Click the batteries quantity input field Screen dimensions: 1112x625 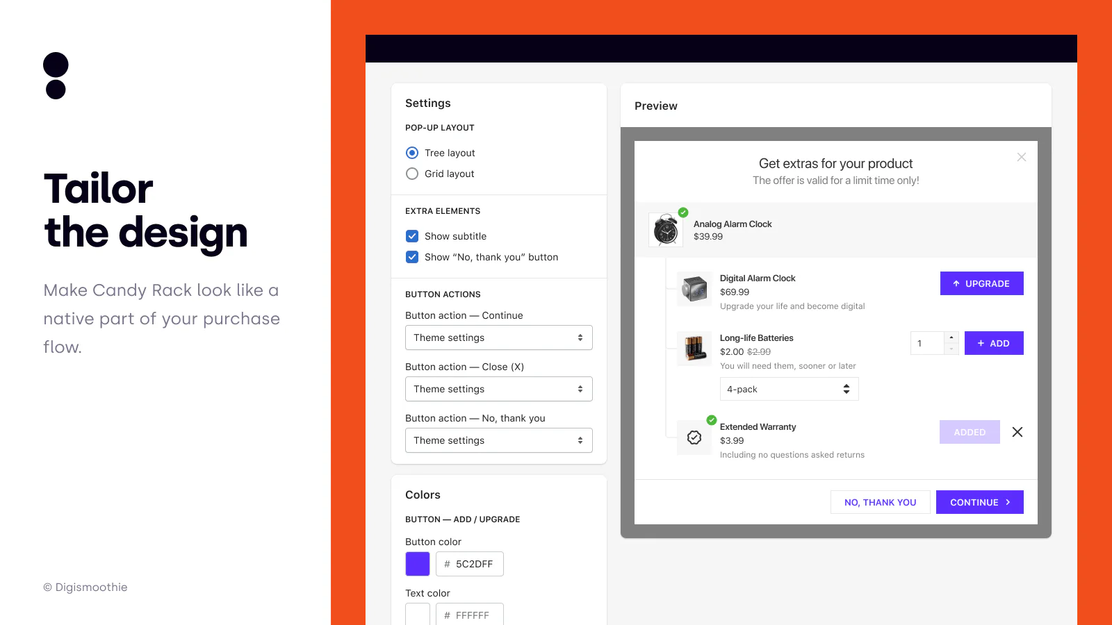coord(927,343)
